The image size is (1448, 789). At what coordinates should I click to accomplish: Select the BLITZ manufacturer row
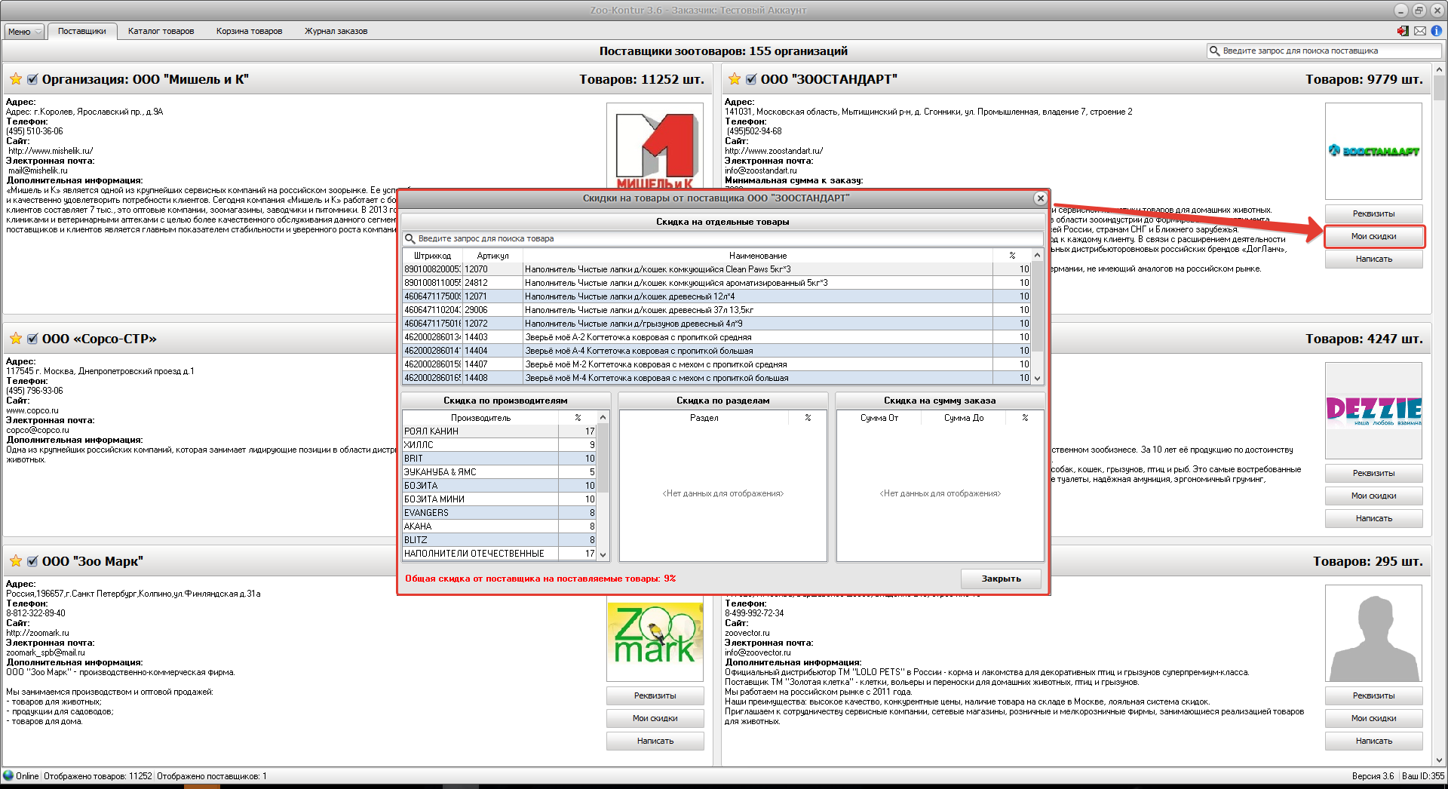pyautogui.click(x=499, y=540)
